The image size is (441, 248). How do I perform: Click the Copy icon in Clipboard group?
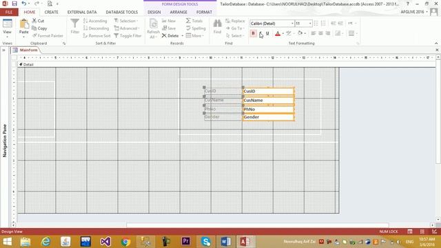[x=34, y=28]
